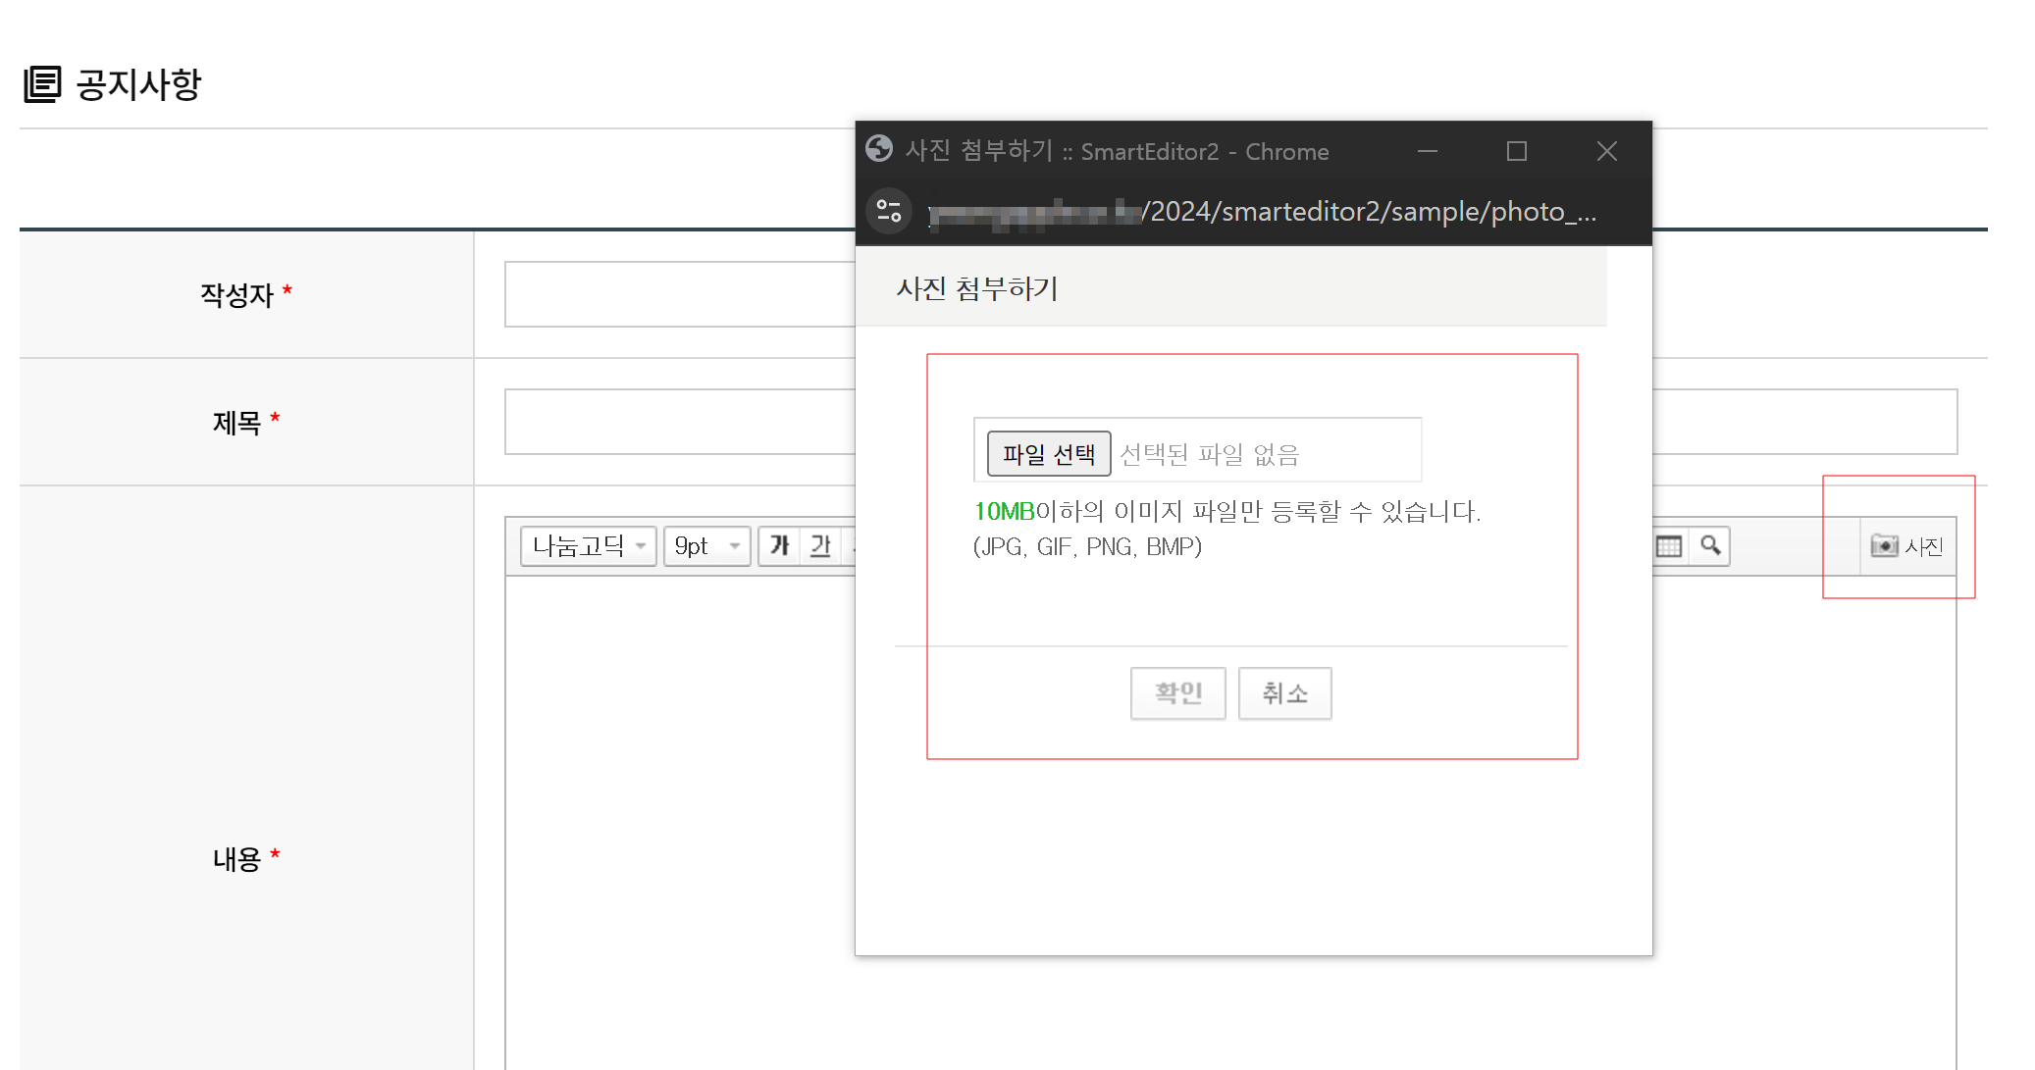Image resolution: width=2035 pixels, height=1070 pixels.
Task: Click the 공지사항 notice heading icon
Action: click(42, 84)
